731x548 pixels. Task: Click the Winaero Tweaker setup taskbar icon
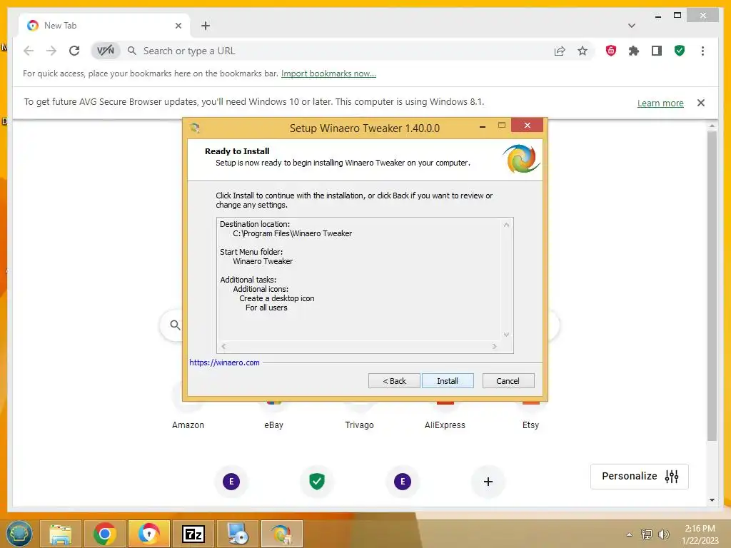pos(281,534)
